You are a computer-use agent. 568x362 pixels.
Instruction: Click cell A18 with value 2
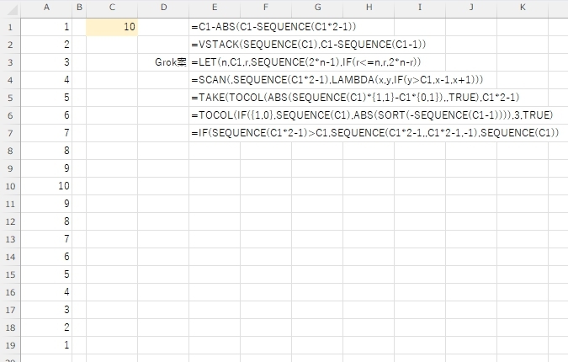46,328
